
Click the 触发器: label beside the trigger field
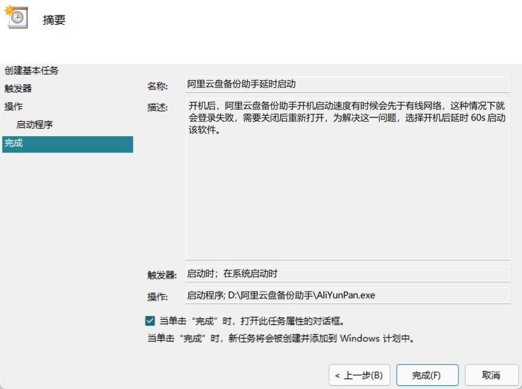[162, 275]
